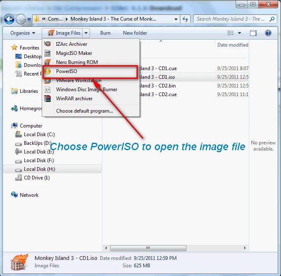Click the scrollbar right arrow
This screenshot has height=276, width=281.
tap(245, 248)
